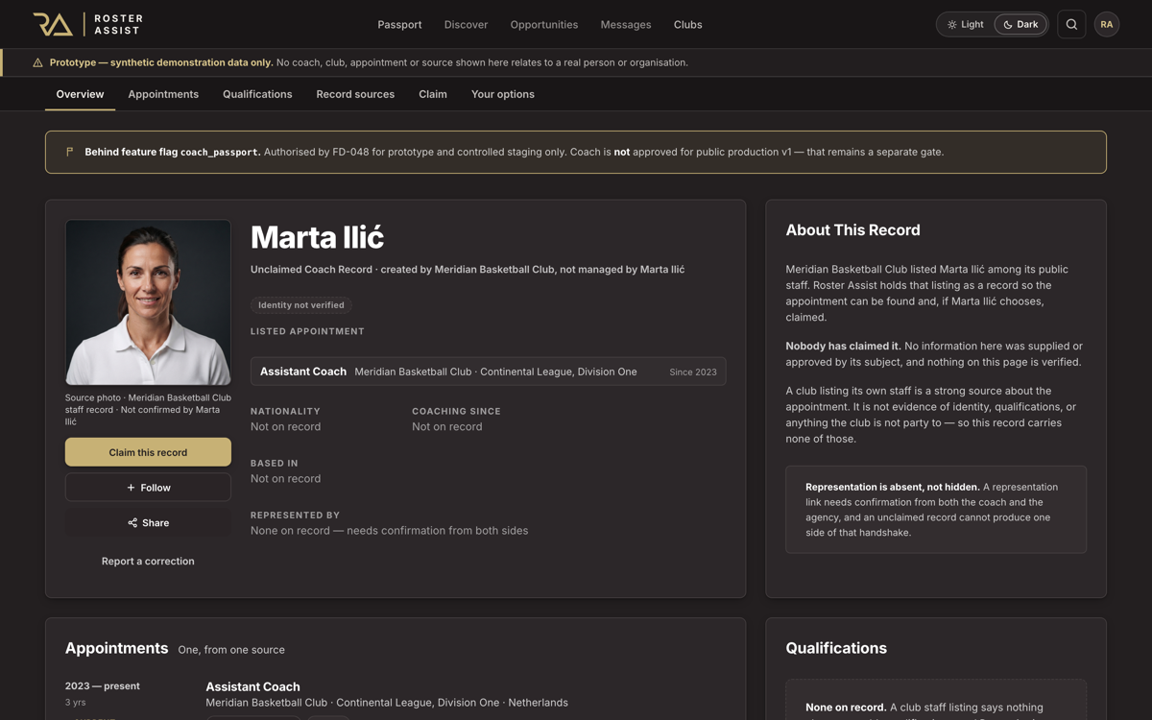Open Clubs in top navigation
Viewport: 1152px width, 720px height.
[x=687, y=24]
